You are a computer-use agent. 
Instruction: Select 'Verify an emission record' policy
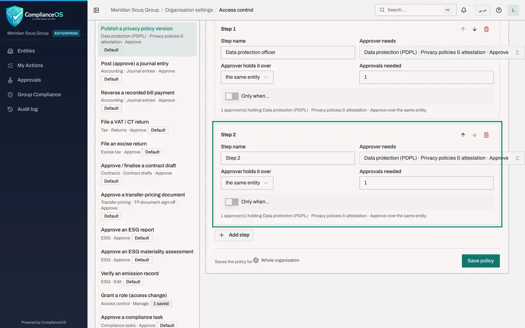(147, 278)
